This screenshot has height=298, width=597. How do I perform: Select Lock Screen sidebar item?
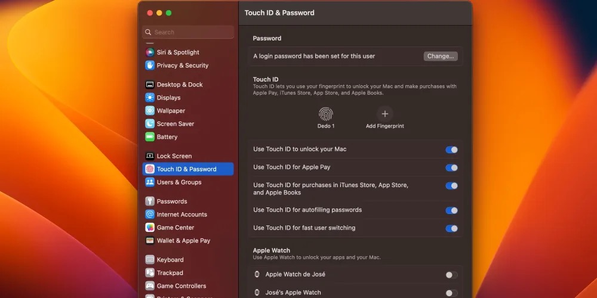coord(174,156)
